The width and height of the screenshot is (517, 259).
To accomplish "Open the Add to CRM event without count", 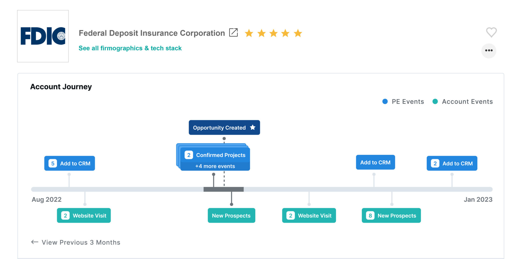I will [375, 162].
